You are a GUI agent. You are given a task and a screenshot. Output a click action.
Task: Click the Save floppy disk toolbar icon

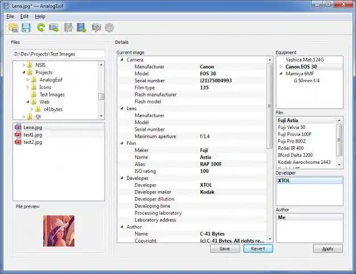click(26, 27)
